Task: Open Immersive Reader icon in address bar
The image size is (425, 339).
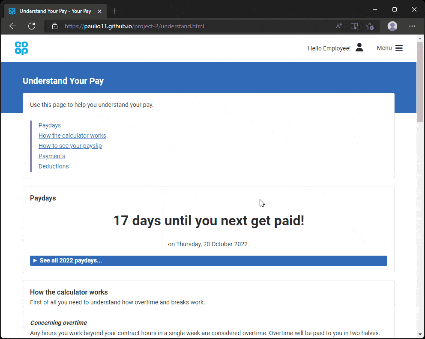Action: coord(354,26)
